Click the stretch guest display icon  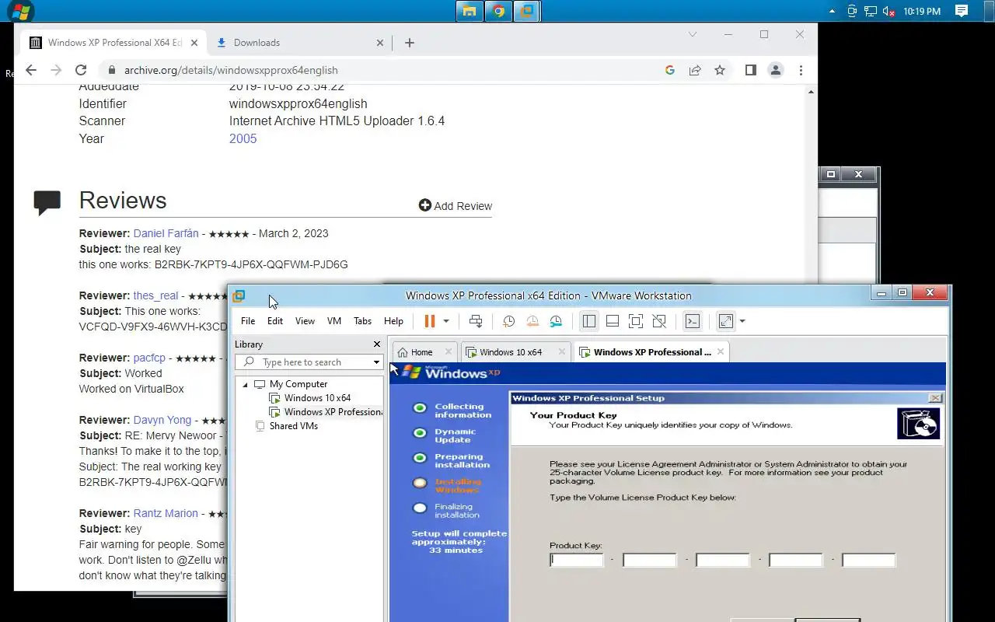click(x=726, y=321)
